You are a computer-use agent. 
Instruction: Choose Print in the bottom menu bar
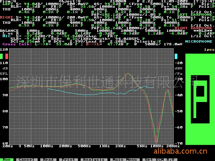[69, 159]
